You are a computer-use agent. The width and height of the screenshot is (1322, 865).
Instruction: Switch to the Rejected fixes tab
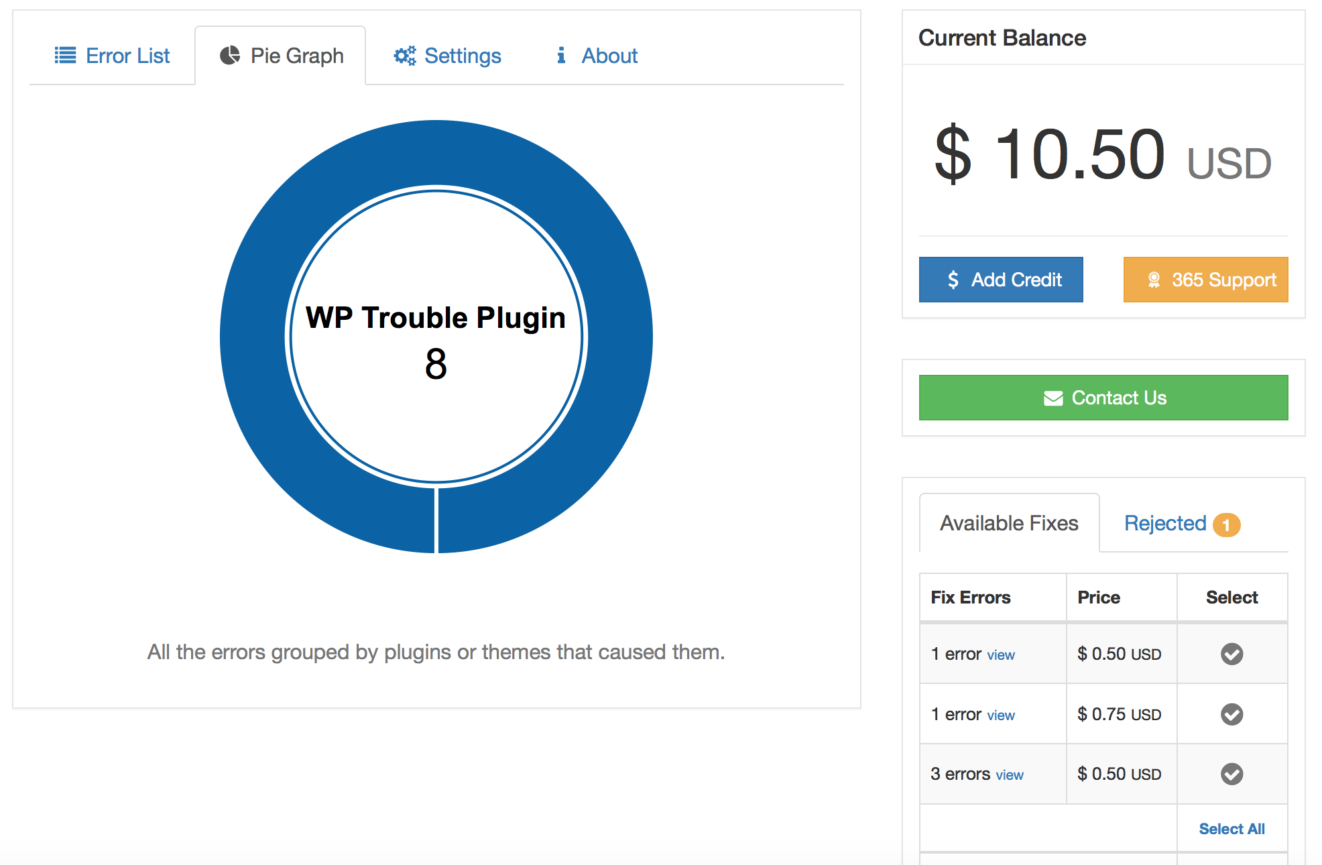pos(1182,523)
